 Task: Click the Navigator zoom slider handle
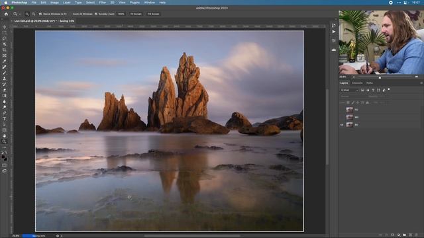pyautogui.click(x=380, y=77)
